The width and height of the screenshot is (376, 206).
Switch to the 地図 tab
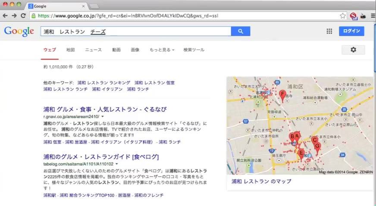pos(71,50)
